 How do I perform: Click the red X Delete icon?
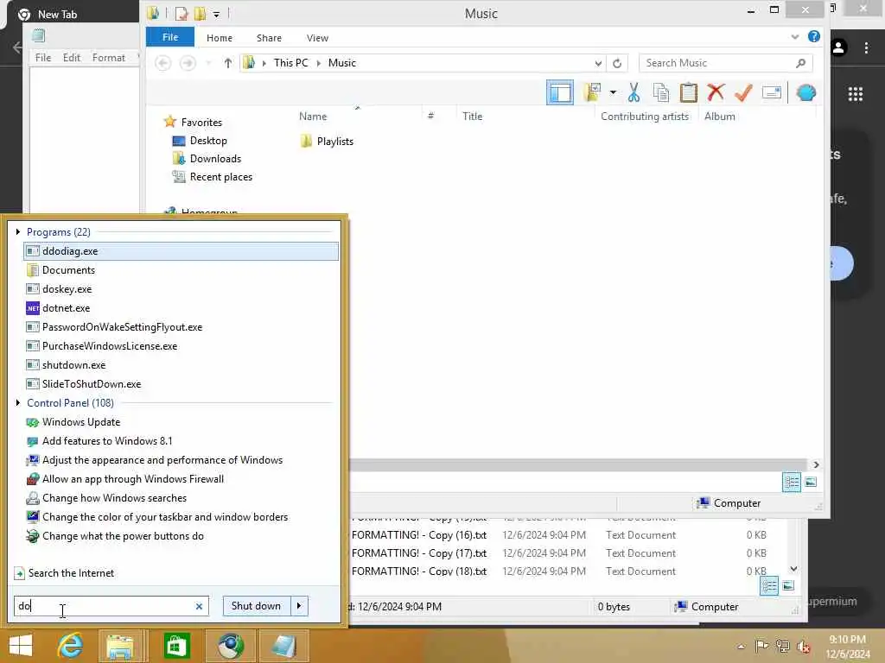point(716,92)
